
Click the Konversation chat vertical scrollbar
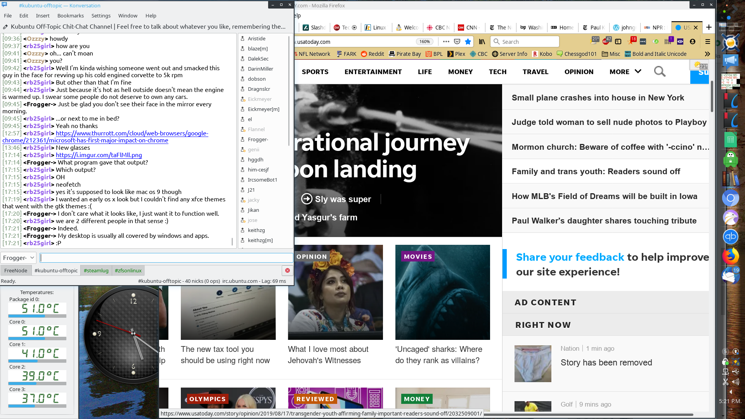tap(232, 241)
